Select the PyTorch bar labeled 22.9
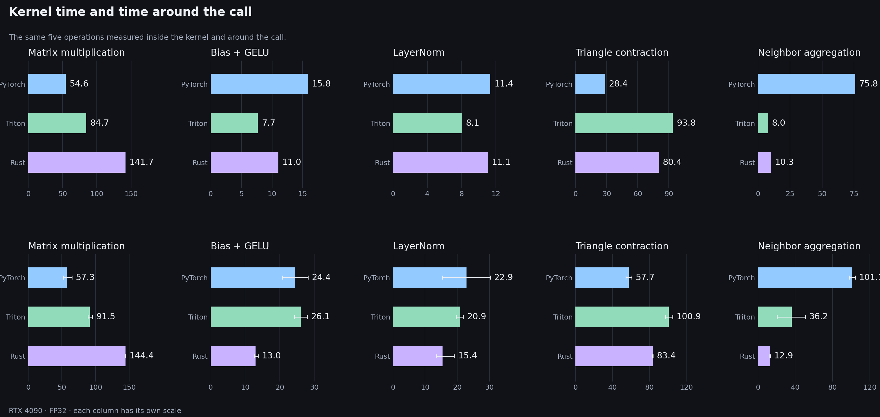Screen dimensions: 880x417 pos(430,278)
